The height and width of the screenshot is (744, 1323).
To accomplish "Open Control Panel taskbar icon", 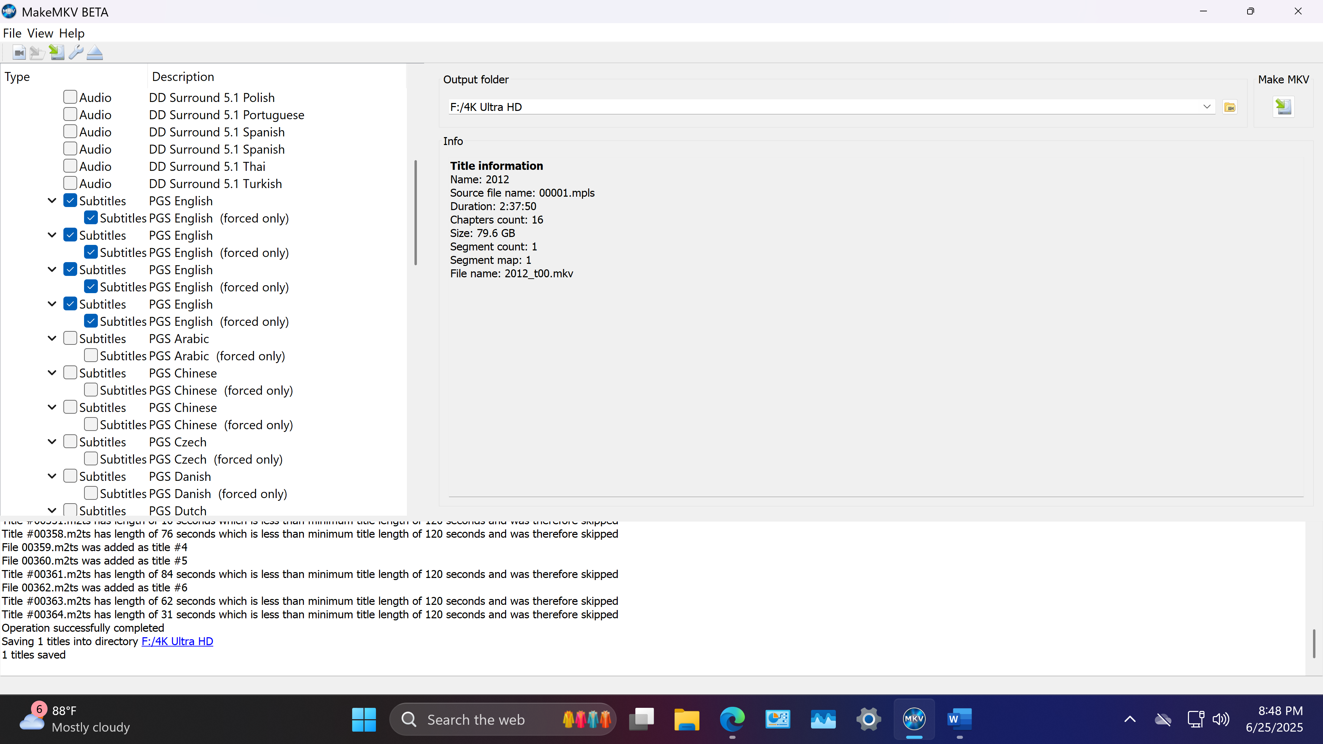I will (x=778, y=719).
